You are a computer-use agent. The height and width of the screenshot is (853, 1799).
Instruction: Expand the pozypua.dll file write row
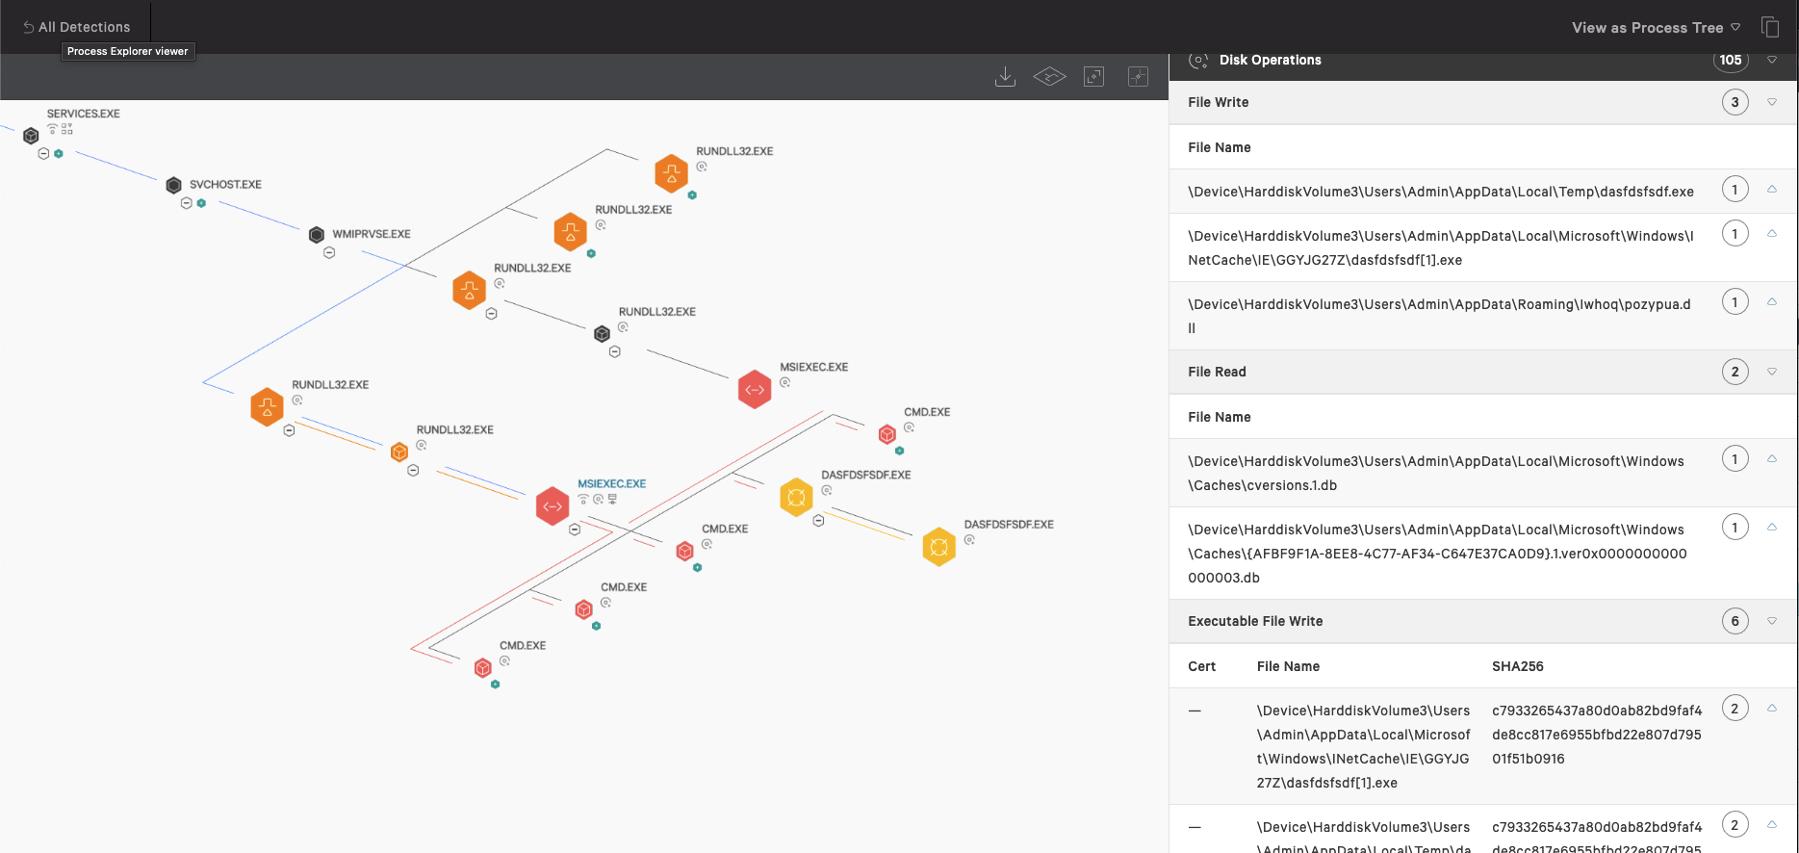tap(1772, 302)
